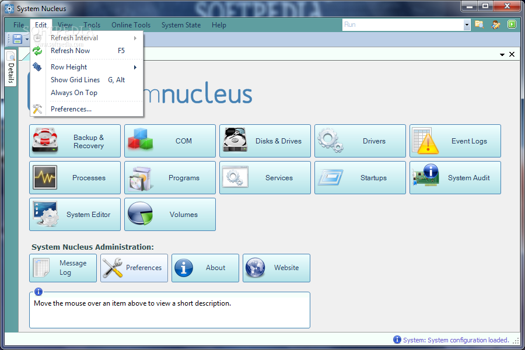Click the status bar info icon
The height and width of the screenshot is (350, 525).
click(397, 339)
